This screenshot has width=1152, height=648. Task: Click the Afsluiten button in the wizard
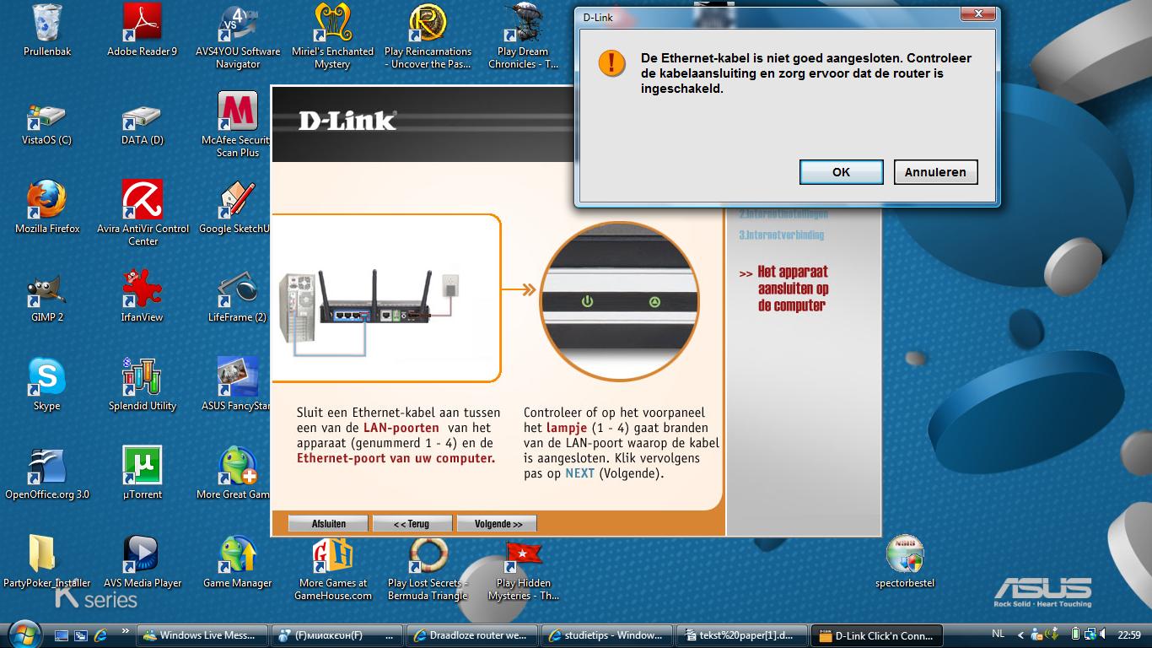pos(328,524)
